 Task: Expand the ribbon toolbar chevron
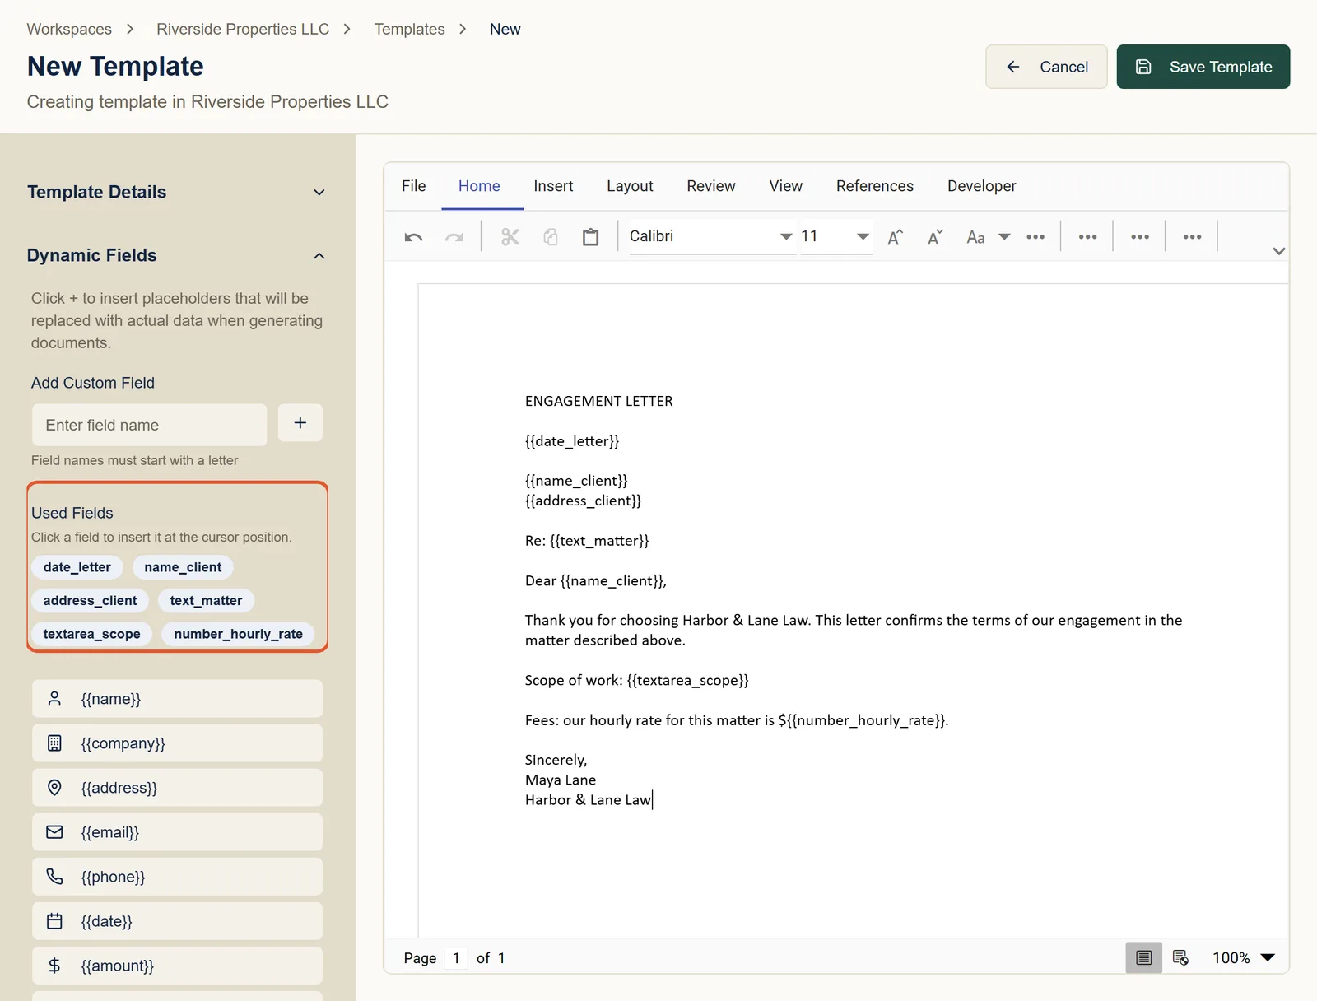[1278, 251]
